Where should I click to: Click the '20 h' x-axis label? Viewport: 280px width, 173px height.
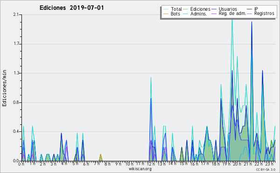coord(238,164)
